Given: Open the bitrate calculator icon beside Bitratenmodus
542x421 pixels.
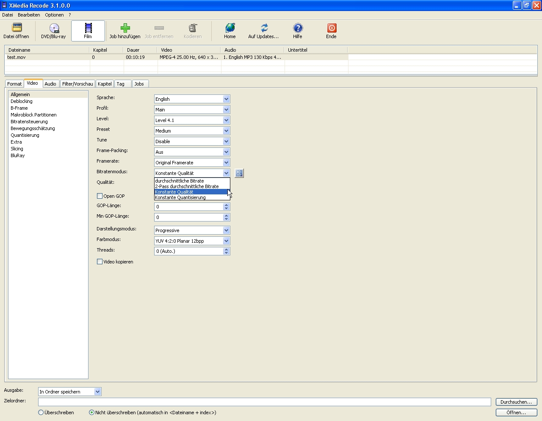Looking at the screenshot, I should pyautogui.click(x=239, y=173).
